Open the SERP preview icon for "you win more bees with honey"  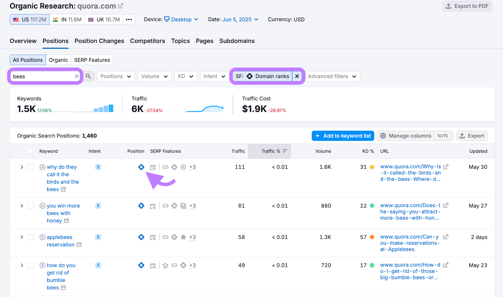(153, 206)
